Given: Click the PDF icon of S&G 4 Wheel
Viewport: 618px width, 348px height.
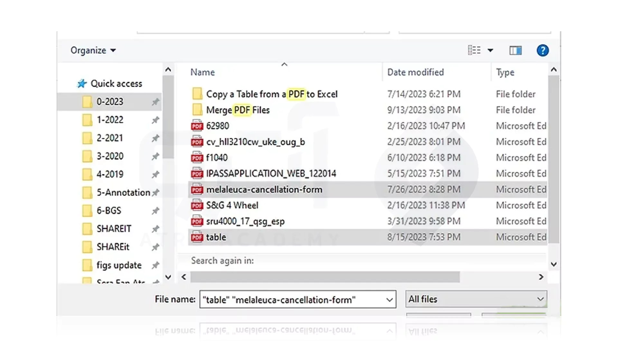Looking at the screenshot, I should 197,205.
